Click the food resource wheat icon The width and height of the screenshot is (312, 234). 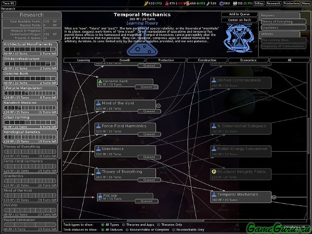(x=146, y=4)
